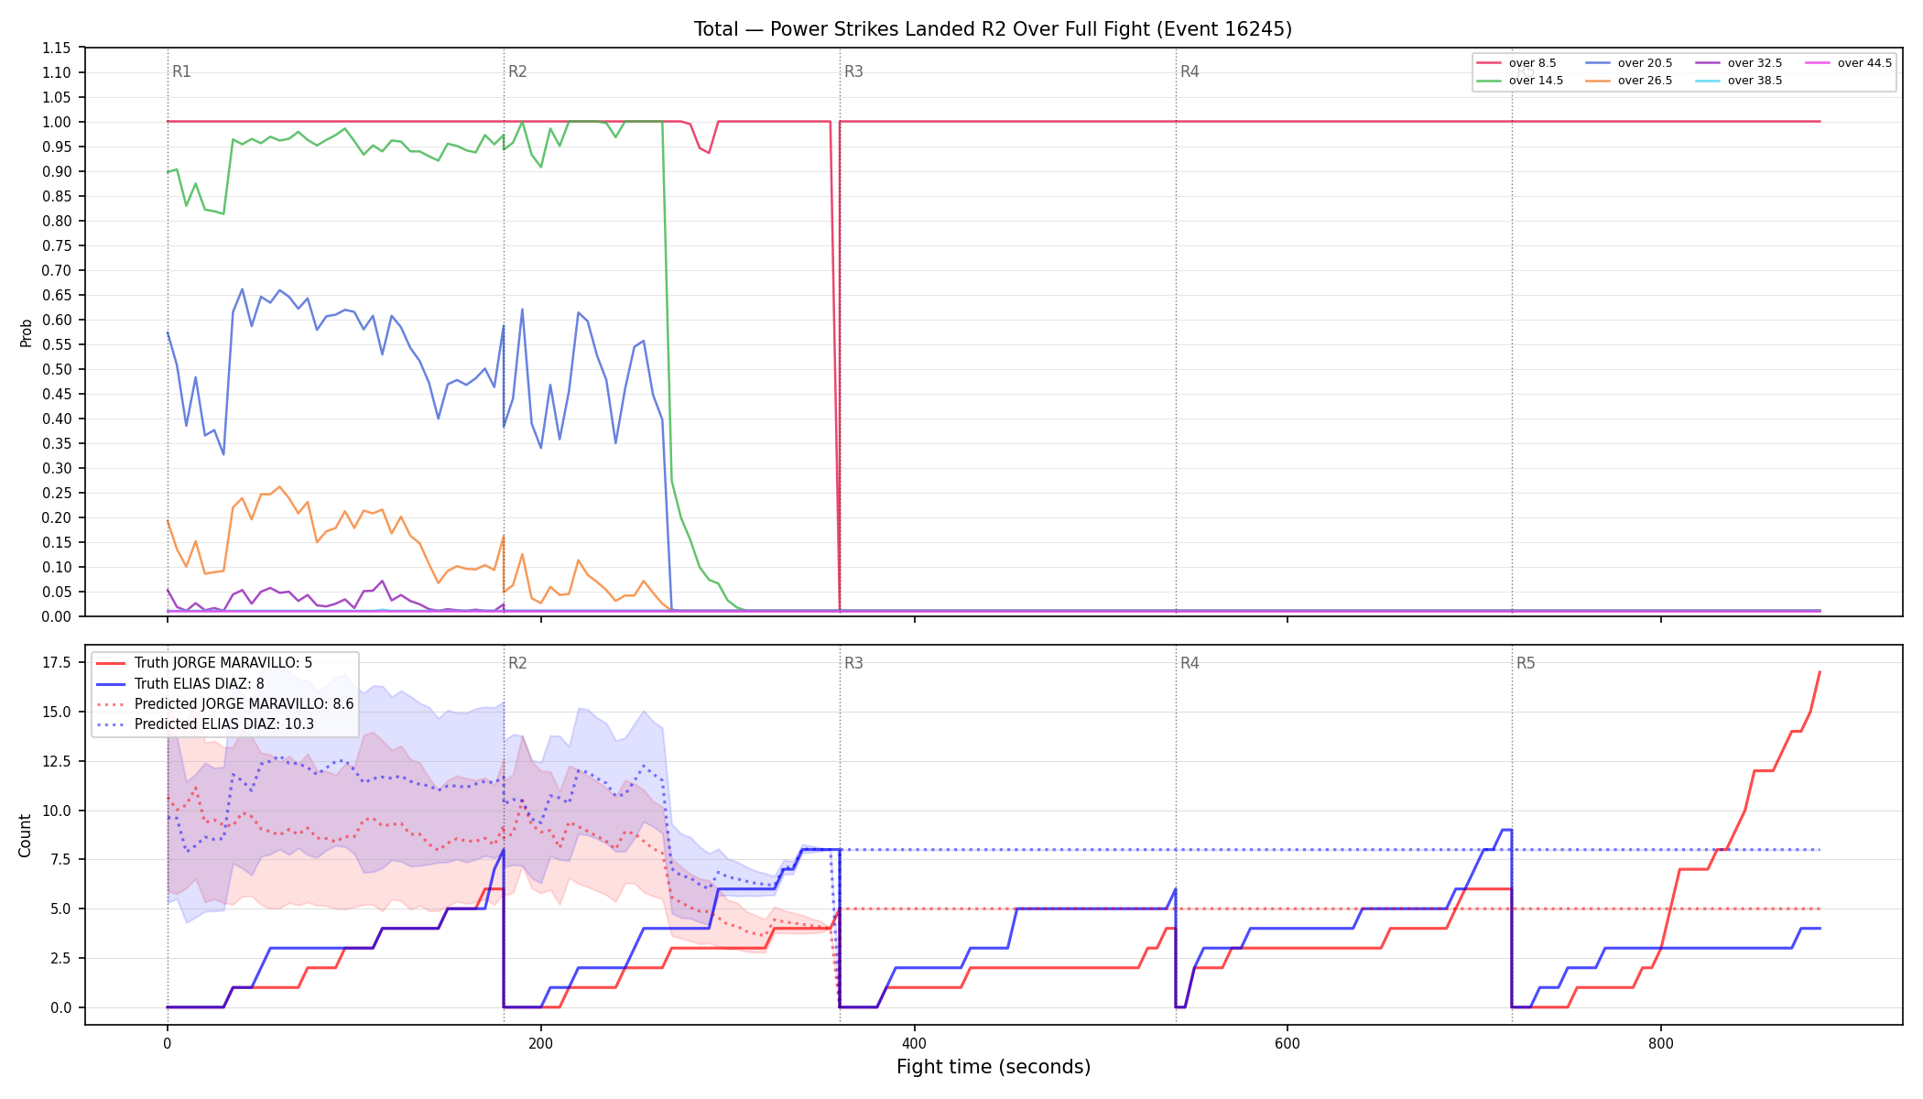Click the R5 round marker in Count chart
Screen dimensions: 1923x1099
(x=1526, y=663)
